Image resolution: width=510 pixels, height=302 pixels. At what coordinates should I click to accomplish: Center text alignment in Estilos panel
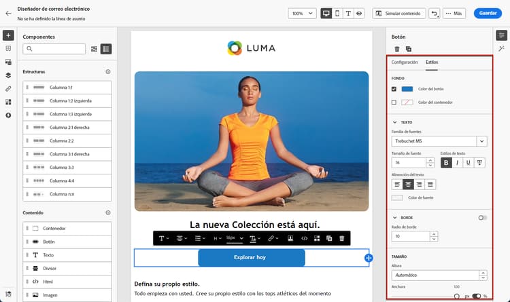click(x=408, y=185)
